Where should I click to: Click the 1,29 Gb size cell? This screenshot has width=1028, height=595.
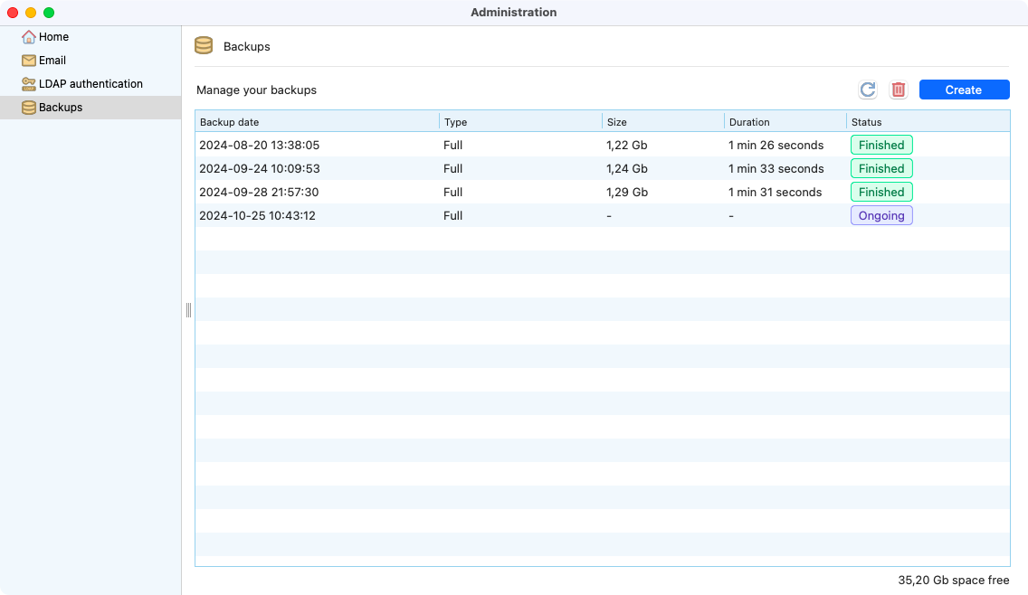pos(627,192)
